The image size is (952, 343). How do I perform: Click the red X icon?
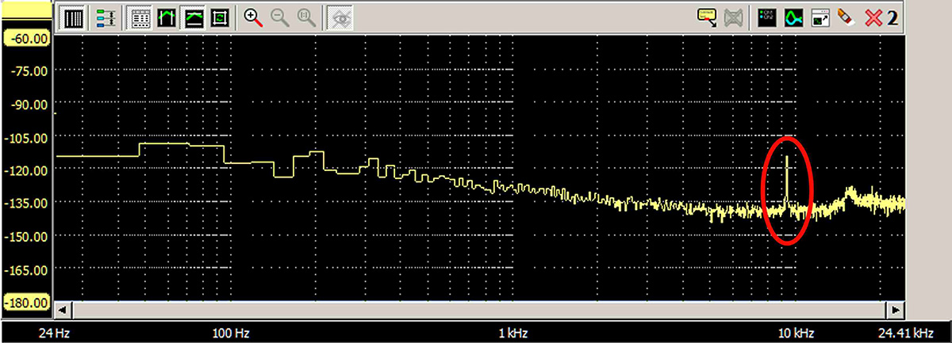click(x=873, y=17)
